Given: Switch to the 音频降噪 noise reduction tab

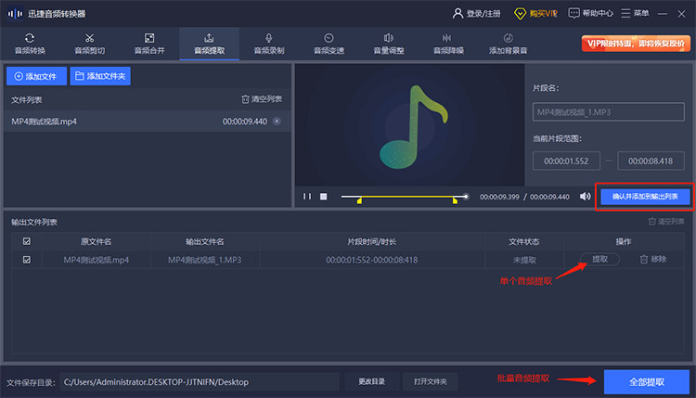Looking at the screenshot, I should (x=448, y=44).
